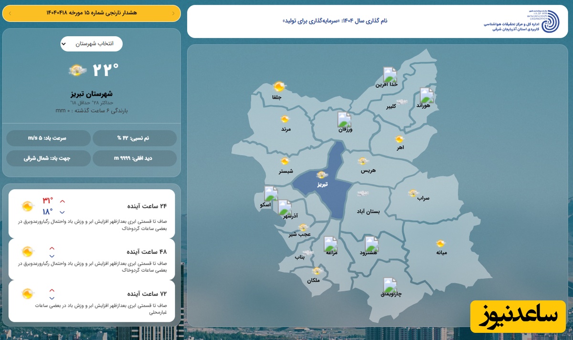Click the weather icon on Tabriz (تبریز) region

pos(322,175)
